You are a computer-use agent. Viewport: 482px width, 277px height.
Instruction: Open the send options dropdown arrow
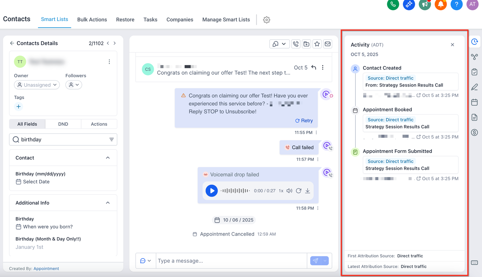coord(325,261)
